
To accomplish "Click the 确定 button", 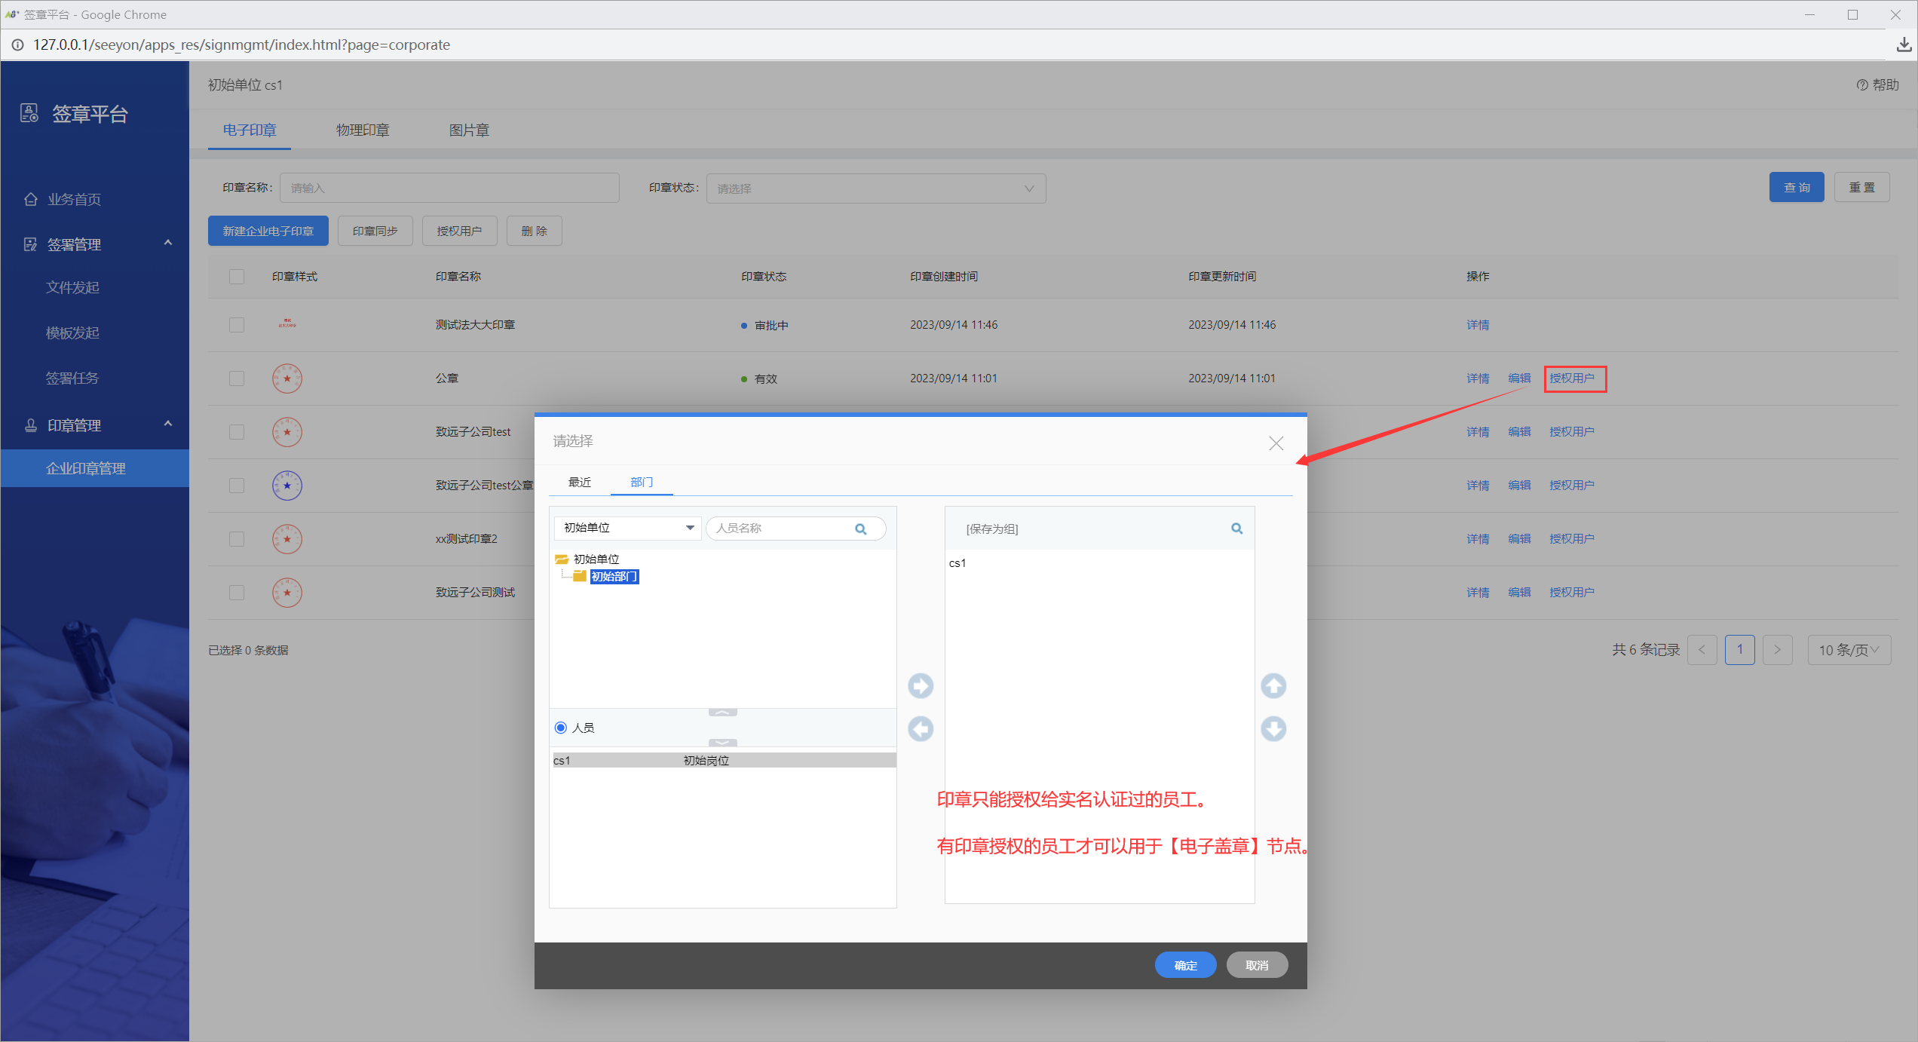I will pyautogui.click(x=1185, y=965).
